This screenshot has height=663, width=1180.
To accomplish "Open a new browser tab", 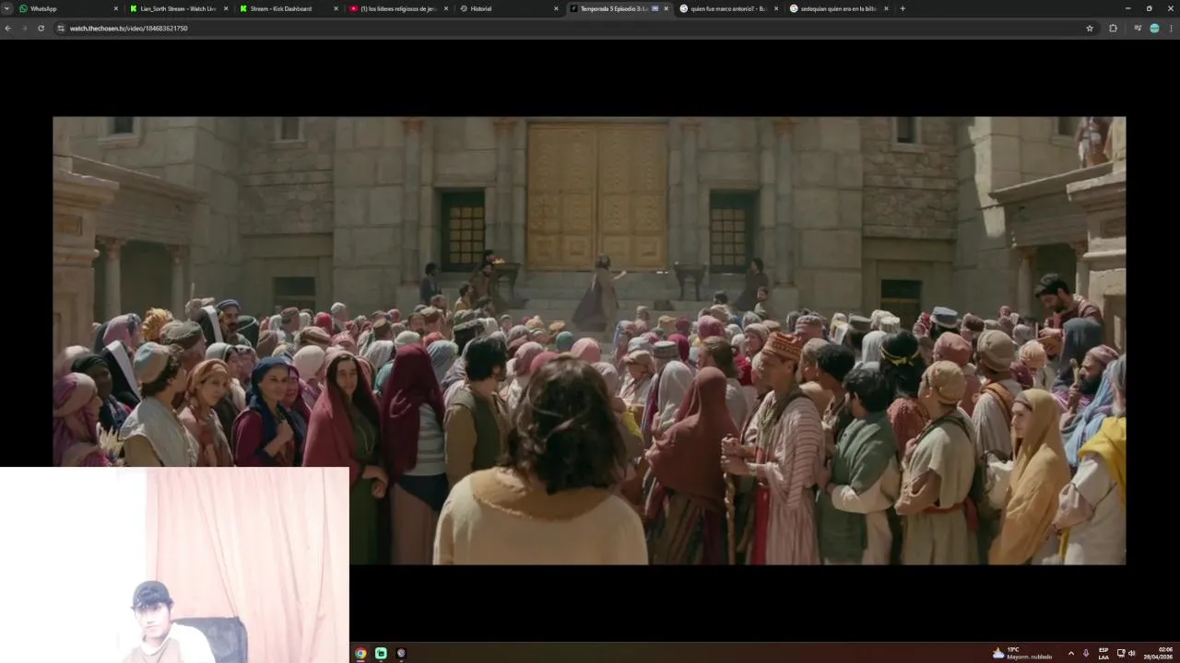I will (903, 8).
